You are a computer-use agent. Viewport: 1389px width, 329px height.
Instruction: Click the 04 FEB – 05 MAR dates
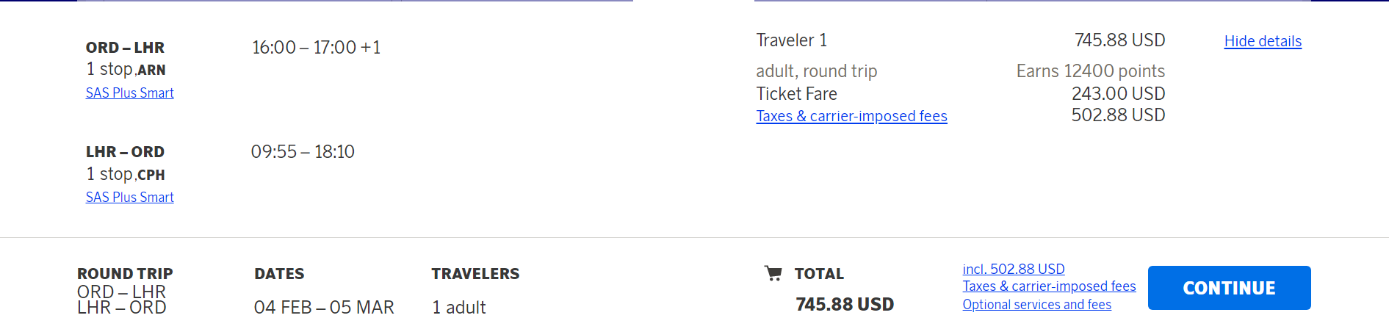coord(324,307)
